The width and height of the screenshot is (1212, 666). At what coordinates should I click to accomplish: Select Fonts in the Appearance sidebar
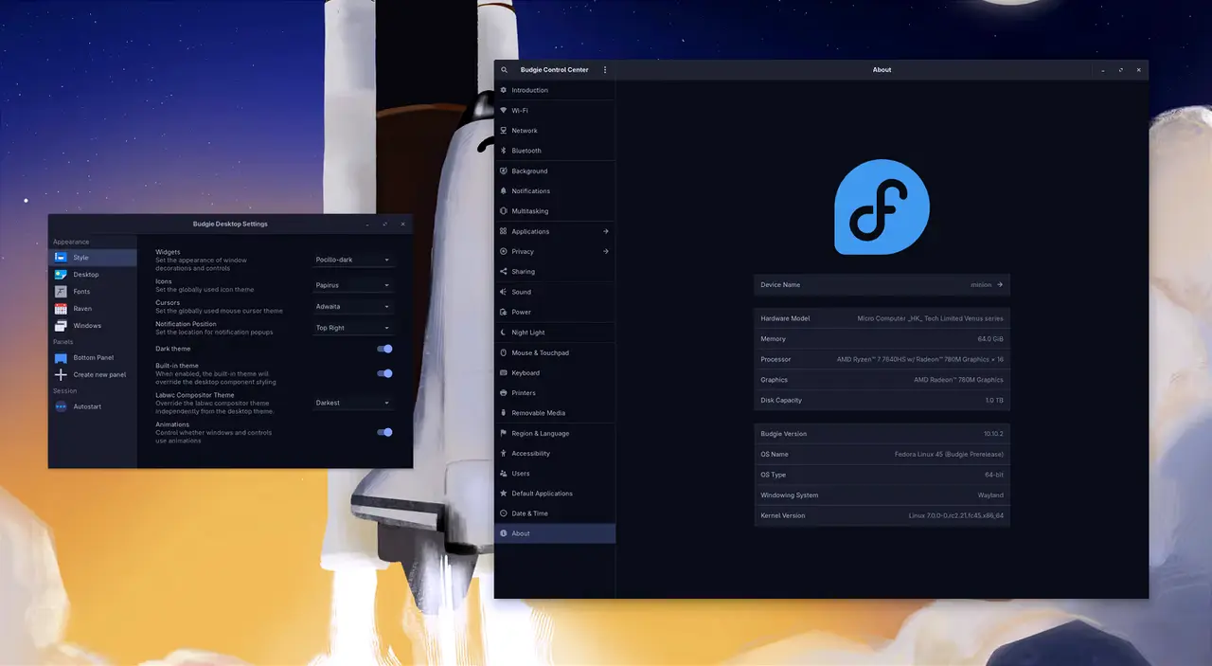click(x=81, y=292)
